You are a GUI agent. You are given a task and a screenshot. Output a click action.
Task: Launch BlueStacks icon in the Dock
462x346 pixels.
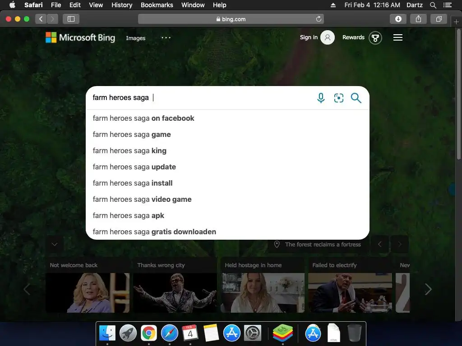[282, 333]
